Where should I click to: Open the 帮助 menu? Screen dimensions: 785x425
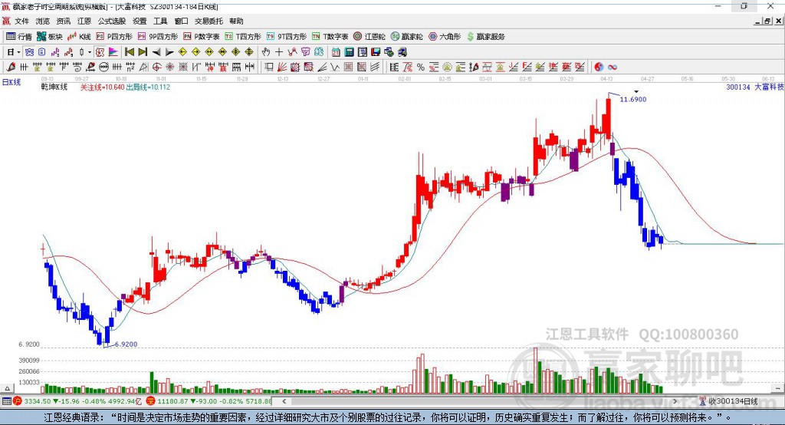(236, 21)
